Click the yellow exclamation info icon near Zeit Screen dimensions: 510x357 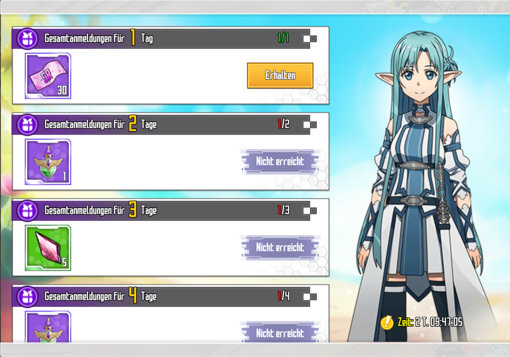click(x=387, y=322)
